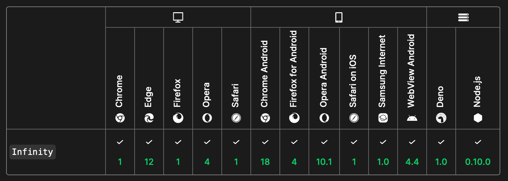Click the Safari on iOS compass icon
The height and width of the screenshot is (181, 508).
[x=354, y=118]
